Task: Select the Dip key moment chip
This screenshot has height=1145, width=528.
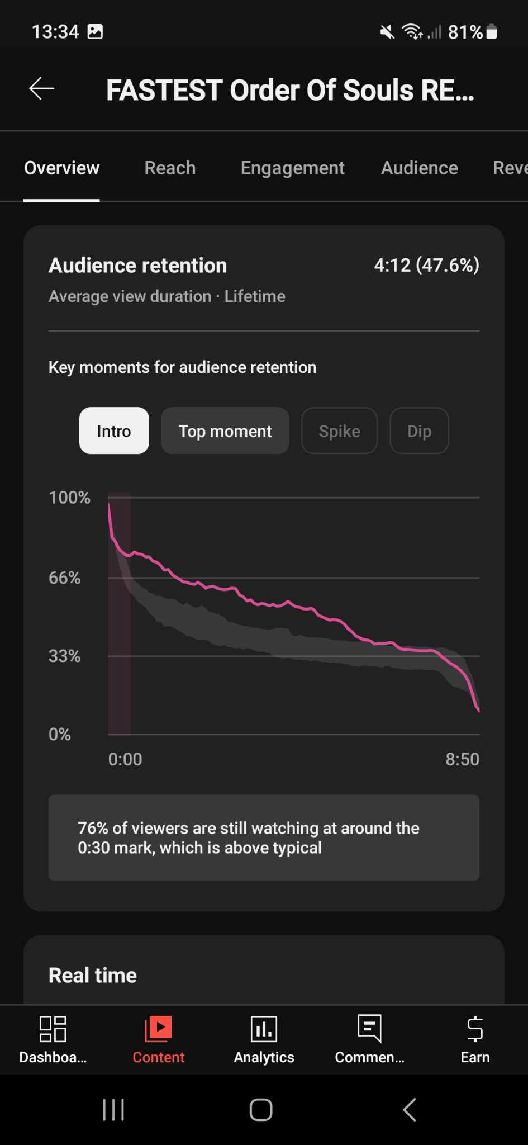Action: pyautogui.click(x=419, y=431)
